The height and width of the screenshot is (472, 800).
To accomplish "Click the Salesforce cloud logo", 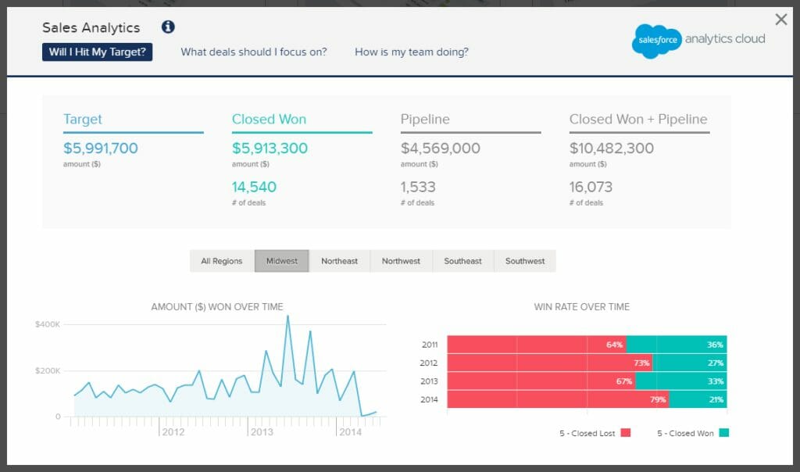I will [x=656, y=41].
